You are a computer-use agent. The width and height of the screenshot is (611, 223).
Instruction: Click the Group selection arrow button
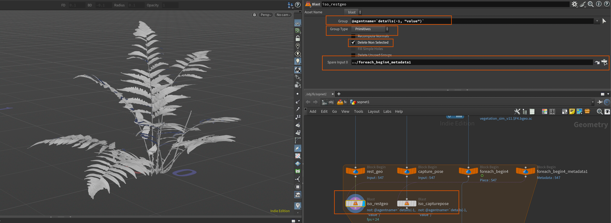pyautogui.click(x=604, y=21)
